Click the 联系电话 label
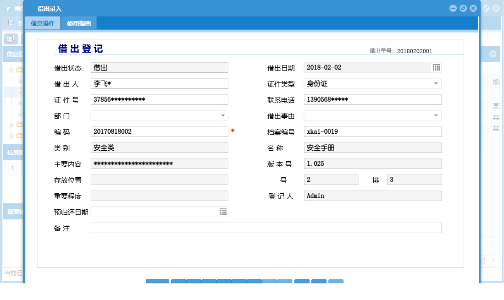 coord(281,100)
